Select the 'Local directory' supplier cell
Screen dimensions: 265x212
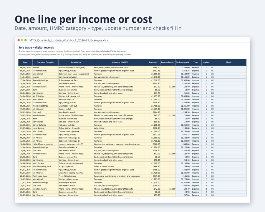tap(45, 128)
